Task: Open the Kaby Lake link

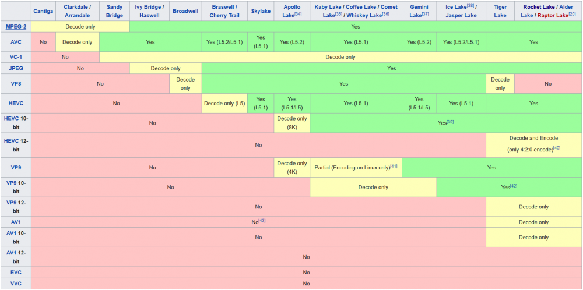Action: pos(327,7)
